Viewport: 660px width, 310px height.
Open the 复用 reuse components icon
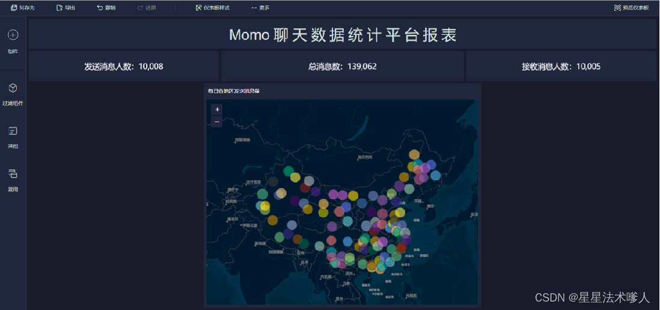(13, 173)
